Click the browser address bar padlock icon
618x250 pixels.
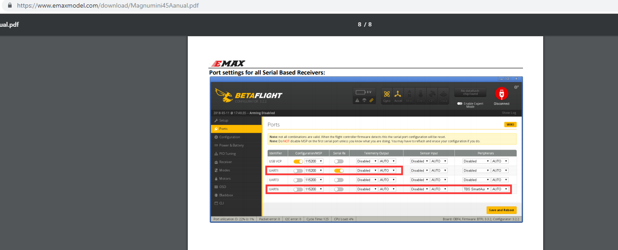pyautogui.click(x=10, y=6)
